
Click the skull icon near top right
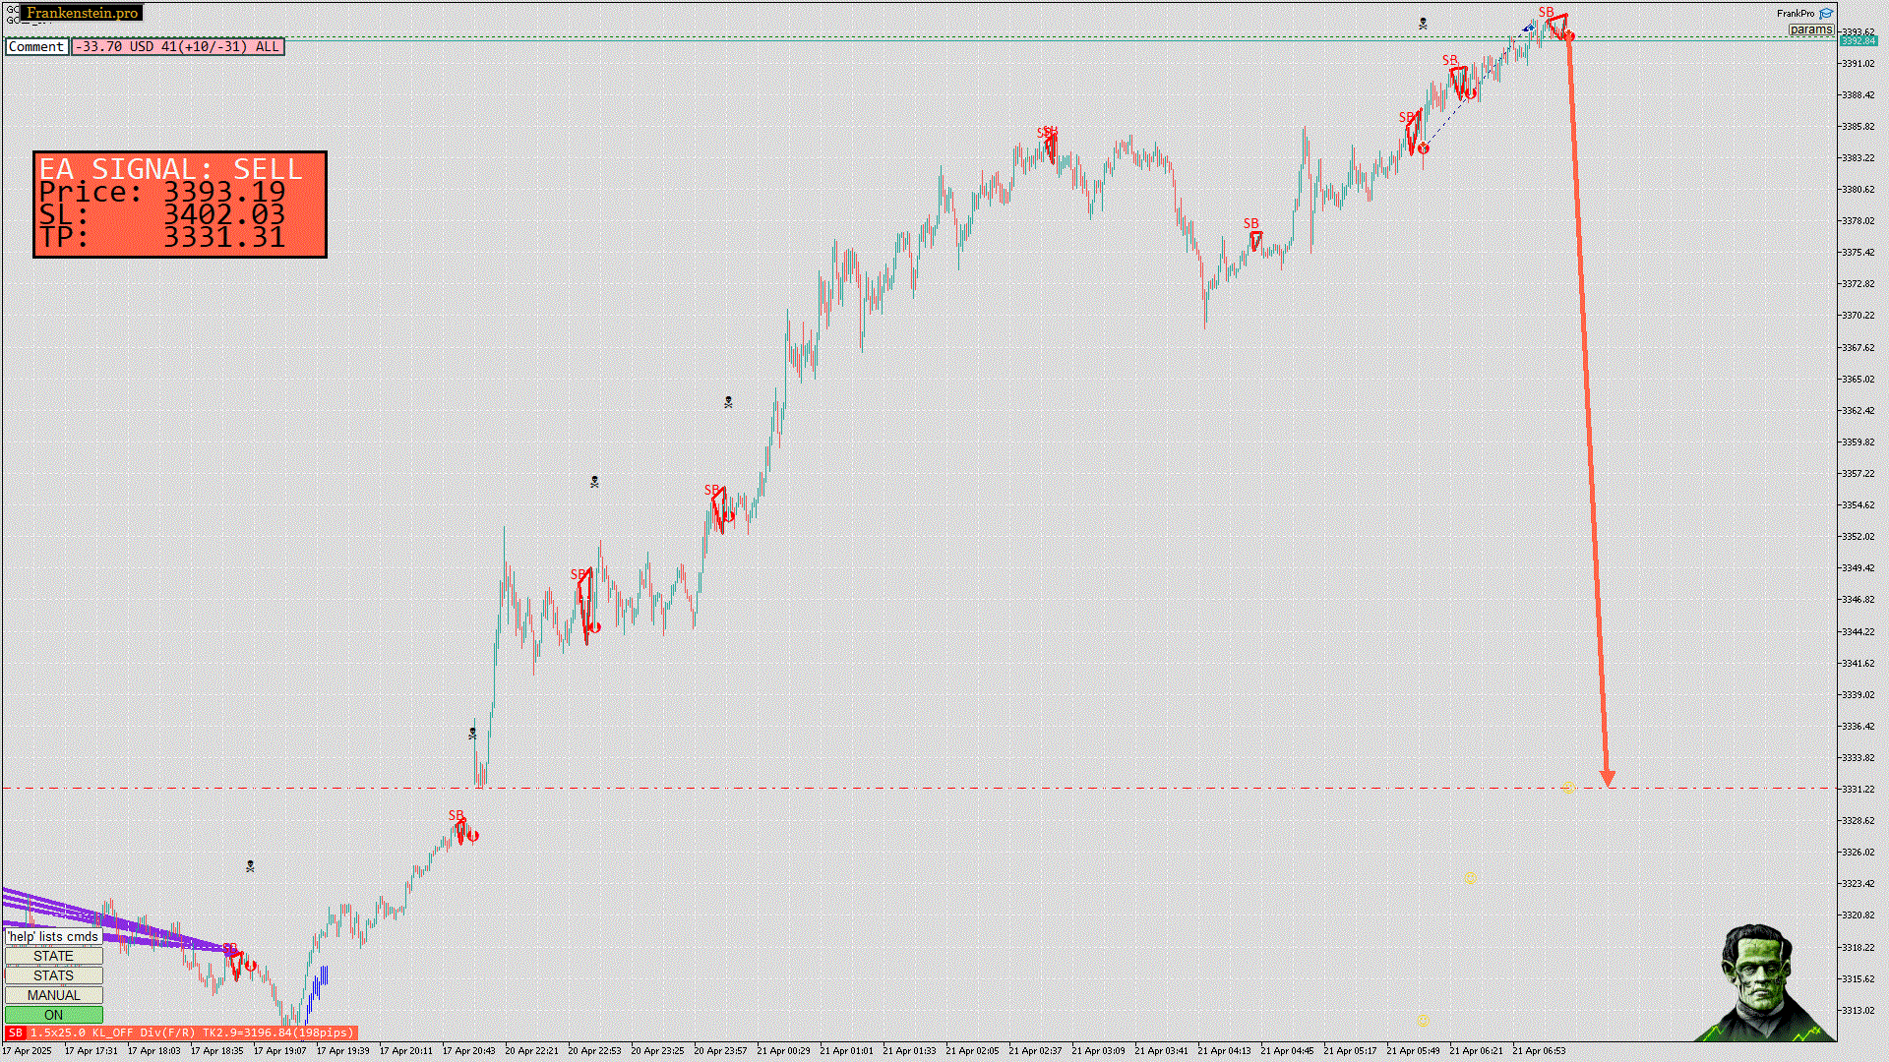1423,24
